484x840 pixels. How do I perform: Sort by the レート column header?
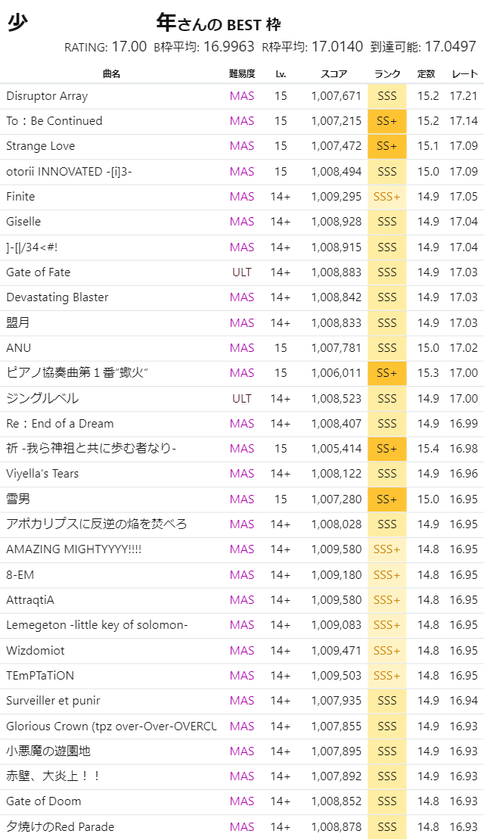pyautogui.click(x=464, y=73)
